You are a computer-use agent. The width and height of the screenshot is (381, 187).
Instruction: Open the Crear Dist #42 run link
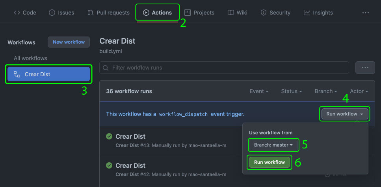[x=130, y=166]
